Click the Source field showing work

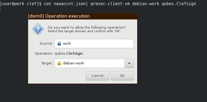coord(94,44)
